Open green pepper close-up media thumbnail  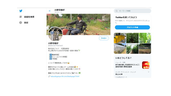145,38
